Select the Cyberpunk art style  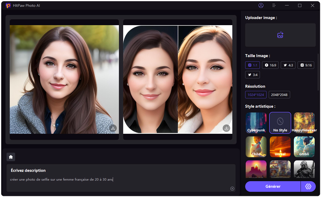[x=256, y=123]
